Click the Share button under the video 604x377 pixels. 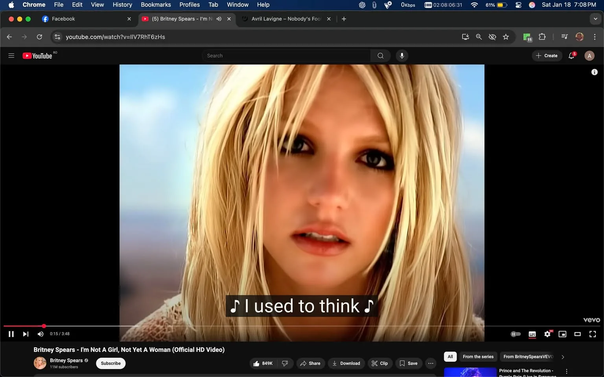click(x=310, y=363)
